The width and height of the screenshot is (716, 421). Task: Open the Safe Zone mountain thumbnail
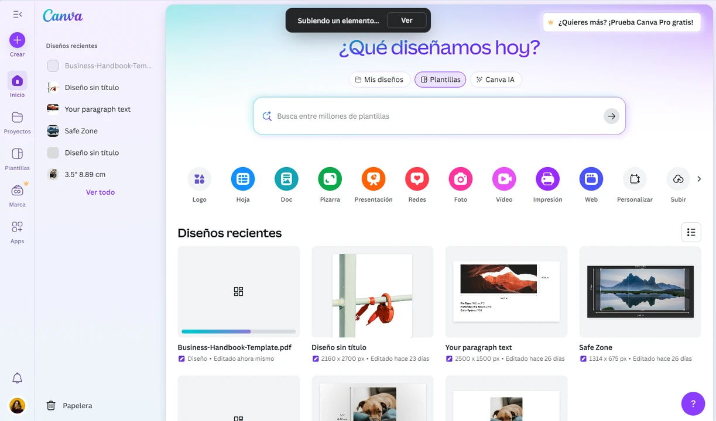pos(640,291)
